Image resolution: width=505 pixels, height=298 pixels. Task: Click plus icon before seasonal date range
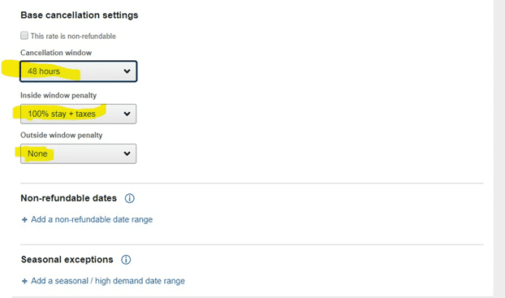(24, 281)
